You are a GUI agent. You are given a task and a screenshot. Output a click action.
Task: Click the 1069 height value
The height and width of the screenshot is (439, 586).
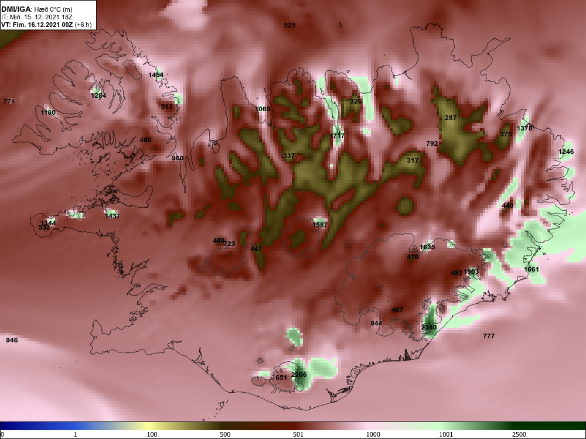pos(263,109)
